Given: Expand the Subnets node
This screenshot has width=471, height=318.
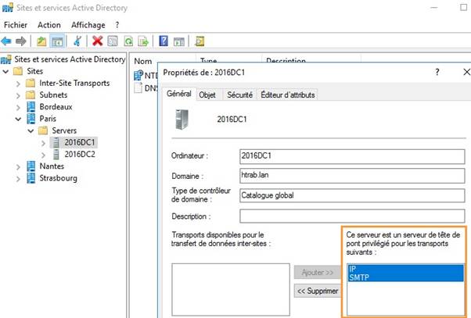Looking at the screenshot, I should [x=18, y=95].
